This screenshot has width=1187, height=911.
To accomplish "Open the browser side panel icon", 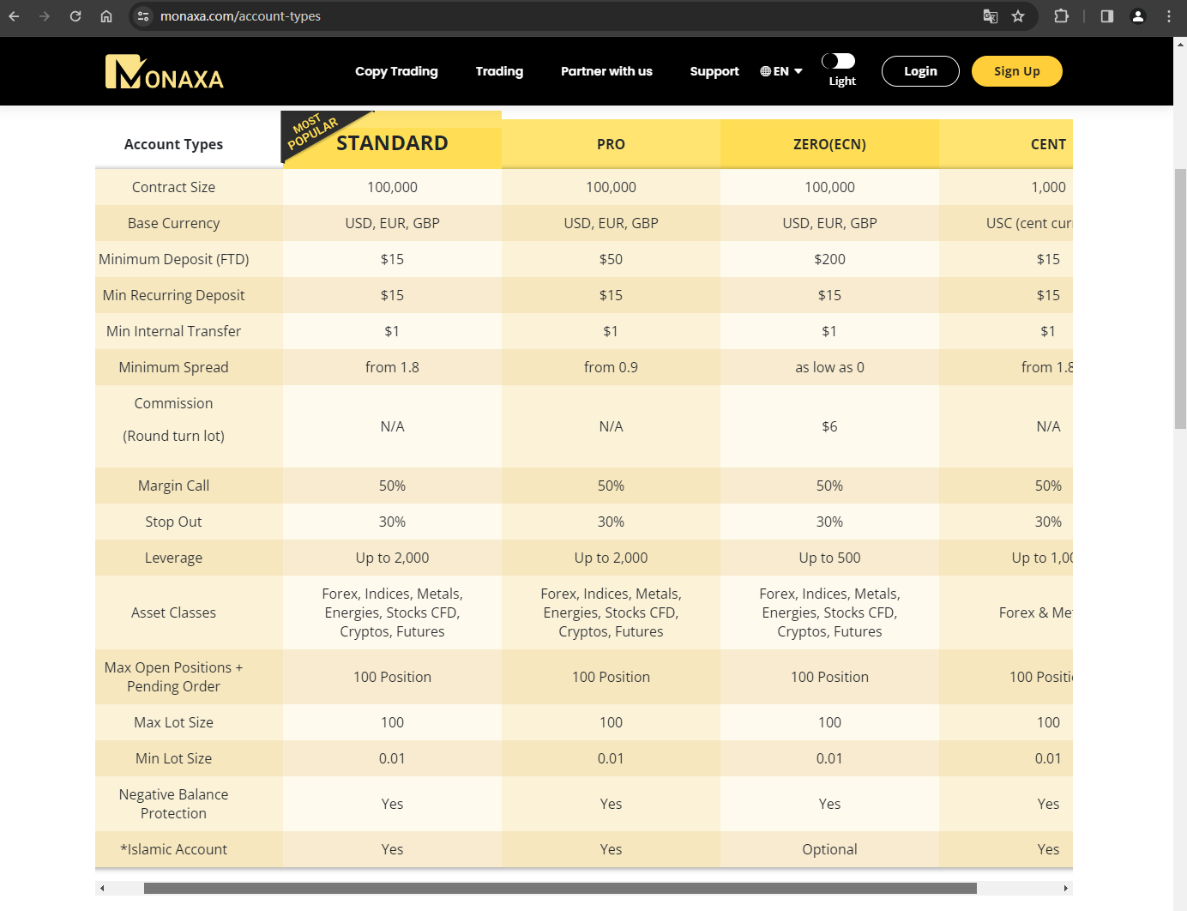I will 1107,16.
